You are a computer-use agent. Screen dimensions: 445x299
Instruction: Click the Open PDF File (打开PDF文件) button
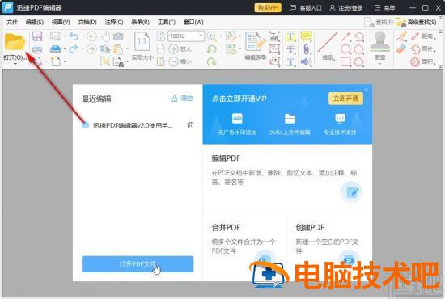point(138,264)
